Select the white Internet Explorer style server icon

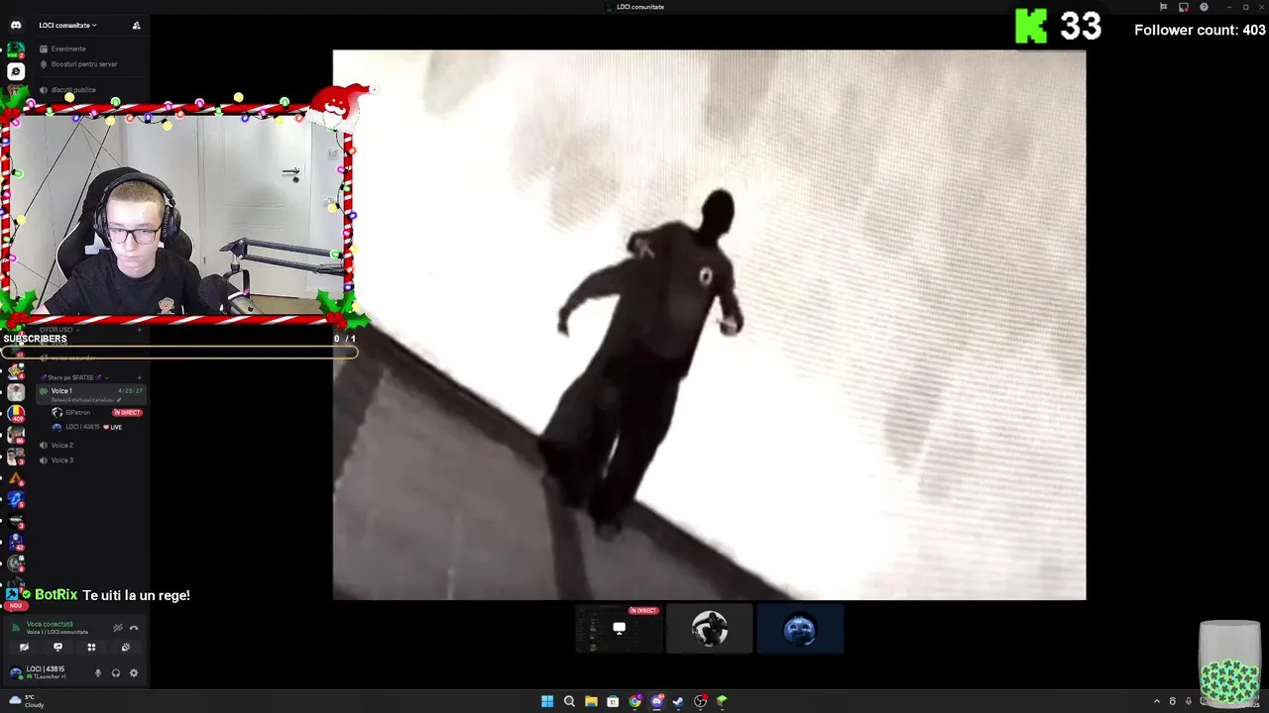pos(15,72)
